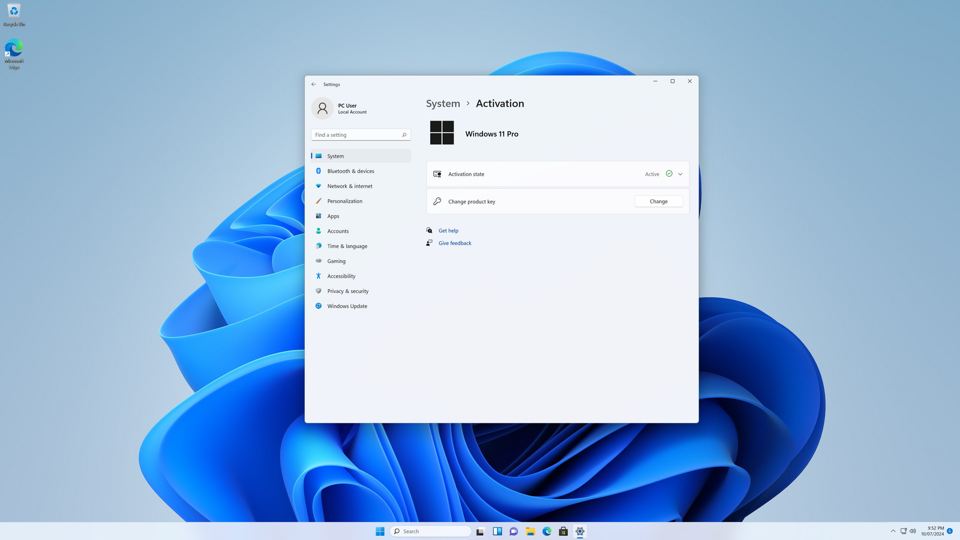Show hidden system tray icons
The image size is (960, 540).
pos(893,531)
